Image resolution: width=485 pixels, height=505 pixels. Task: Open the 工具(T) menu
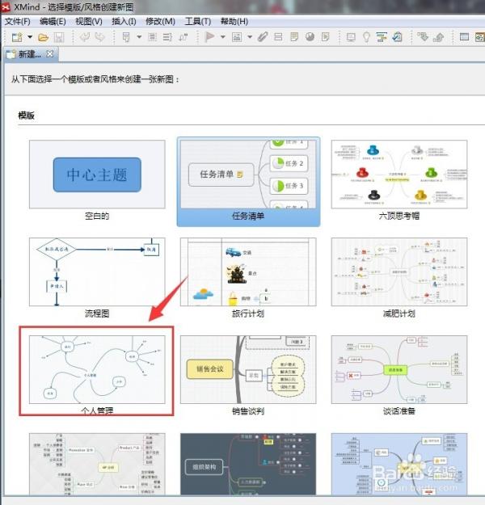pyautogui.click(x=198, y=22)
